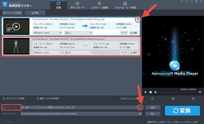This screenshot has width=204, height=124.
Task: Toggle green checkmark on first file
Action: [136, 26]
